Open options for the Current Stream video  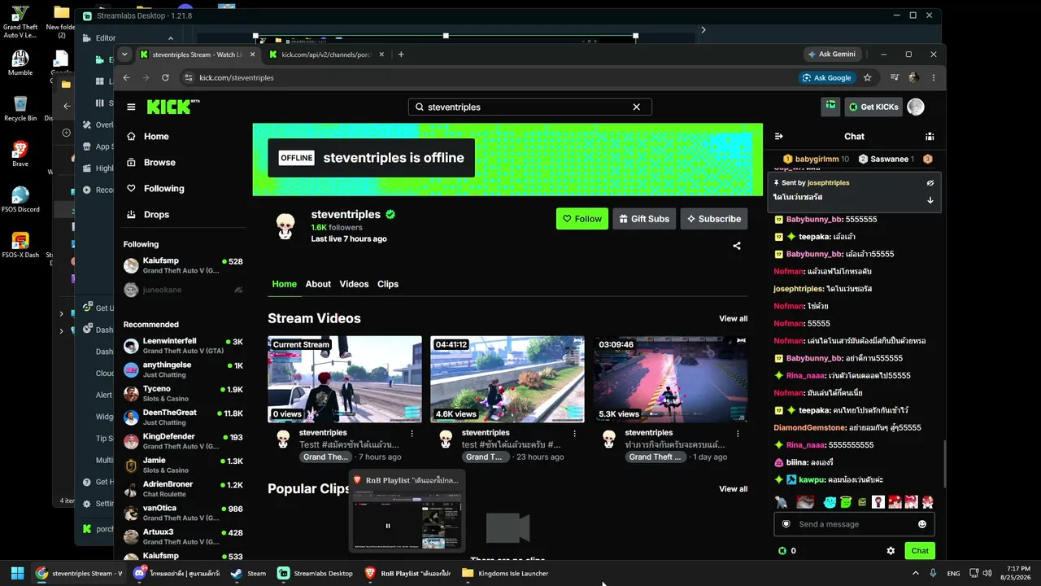[412, 434]
